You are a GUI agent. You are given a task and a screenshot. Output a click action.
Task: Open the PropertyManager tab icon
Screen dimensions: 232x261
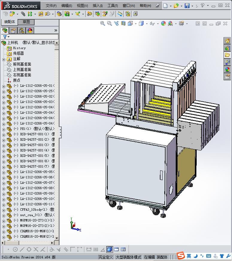pos(13,31)
